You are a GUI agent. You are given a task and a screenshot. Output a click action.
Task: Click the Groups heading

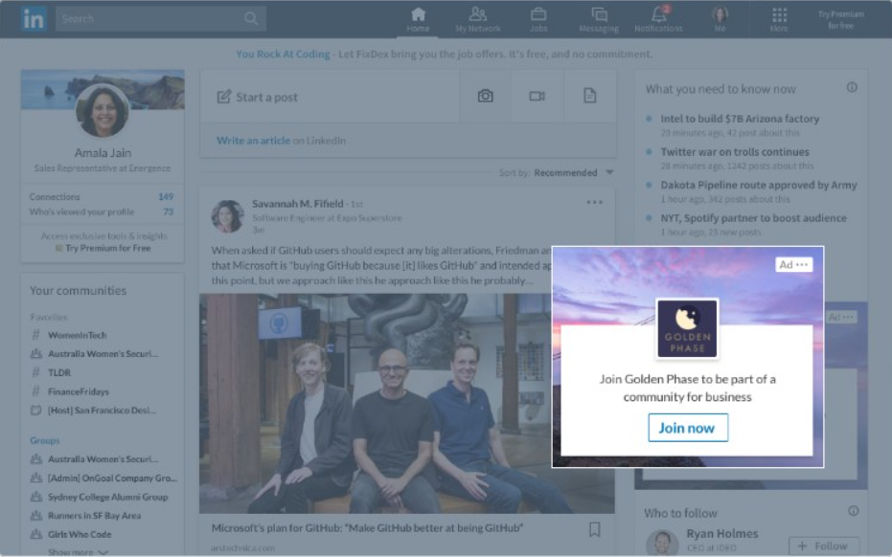(x=44, y=440)
